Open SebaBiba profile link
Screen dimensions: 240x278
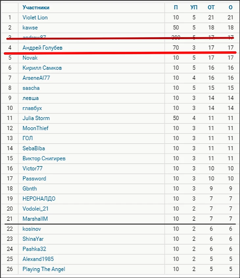(34, 148)
